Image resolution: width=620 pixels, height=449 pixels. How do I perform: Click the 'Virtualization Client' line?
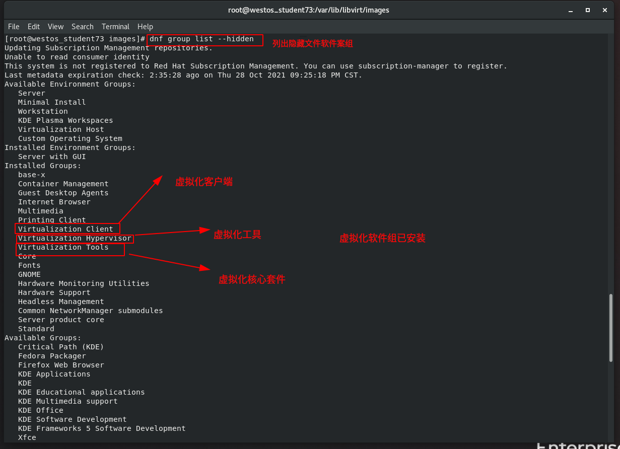pyautogui.click(x=65, y=229)
